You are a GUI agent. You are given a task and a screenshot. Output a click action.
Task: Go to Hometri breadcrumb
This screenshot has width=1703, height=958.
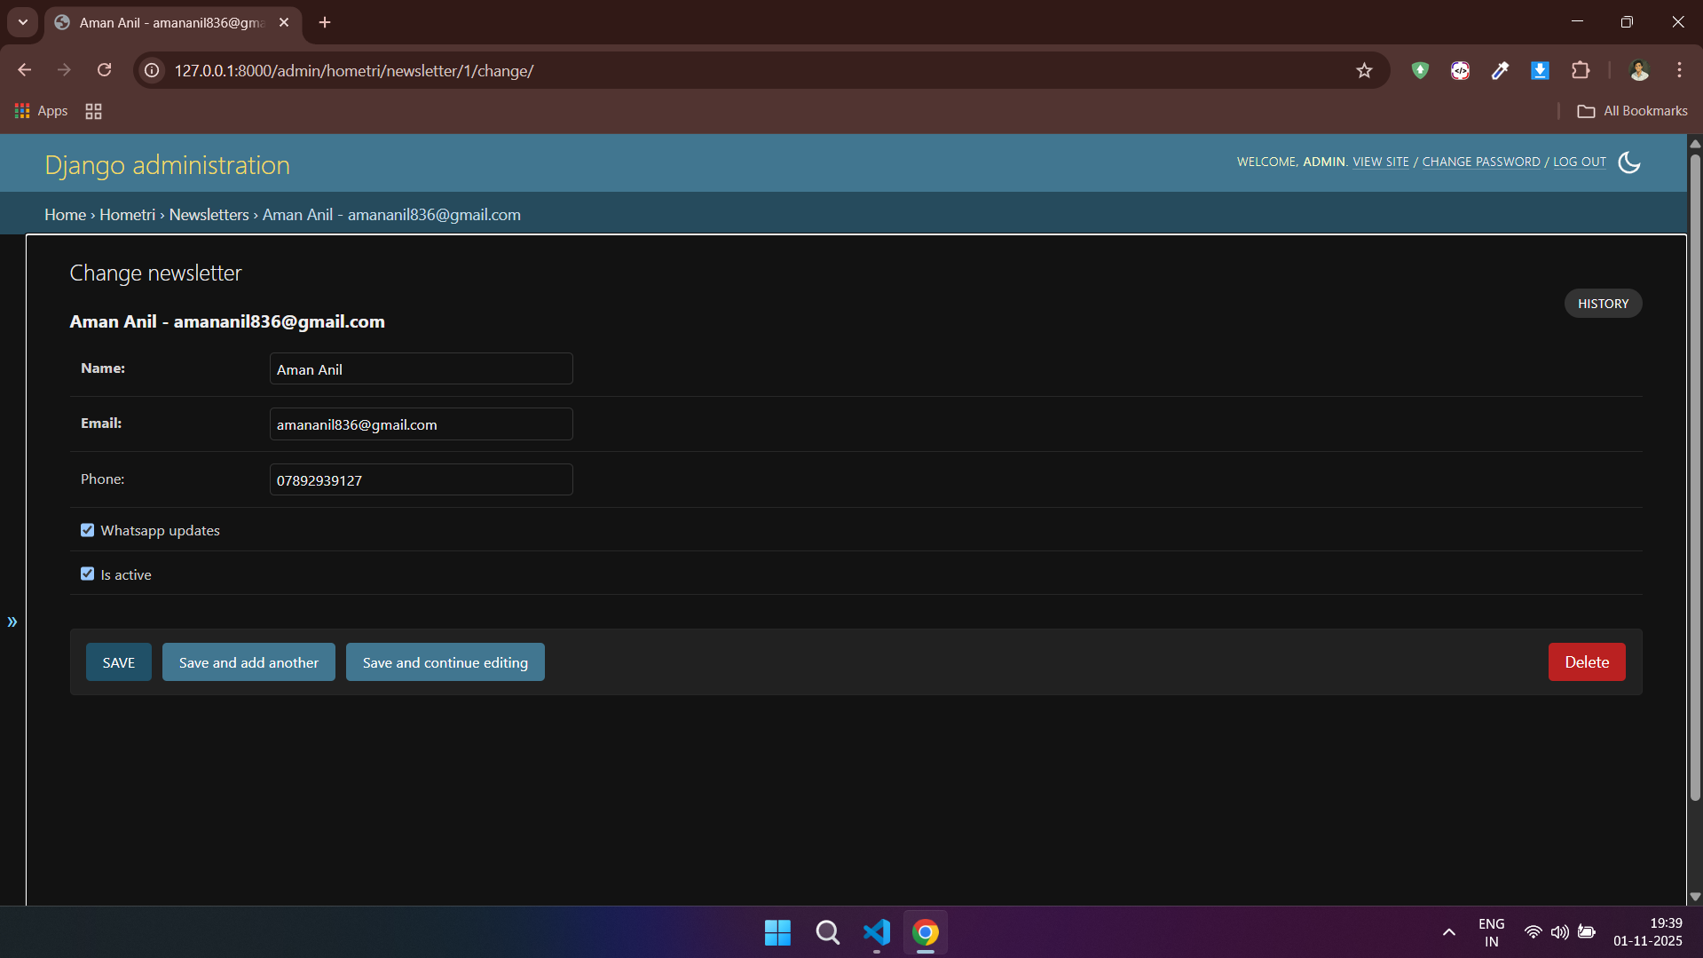(x=127, y=215)
